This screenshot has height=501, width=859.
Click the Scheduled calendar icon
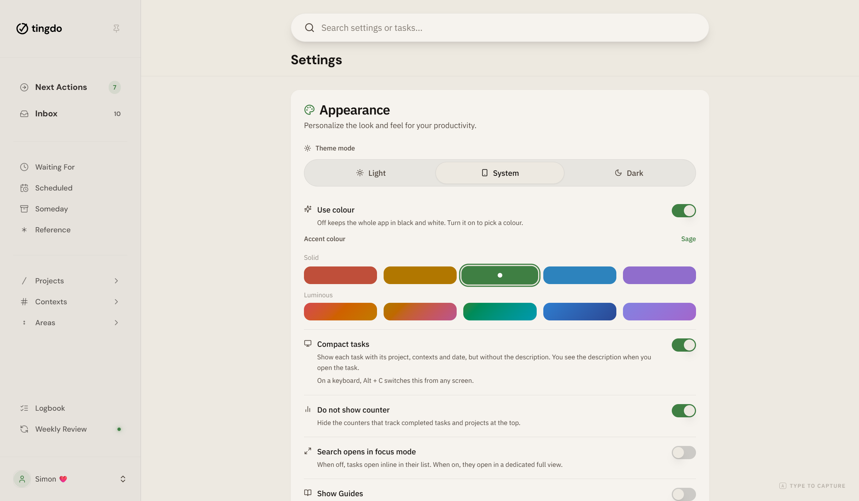24,188
